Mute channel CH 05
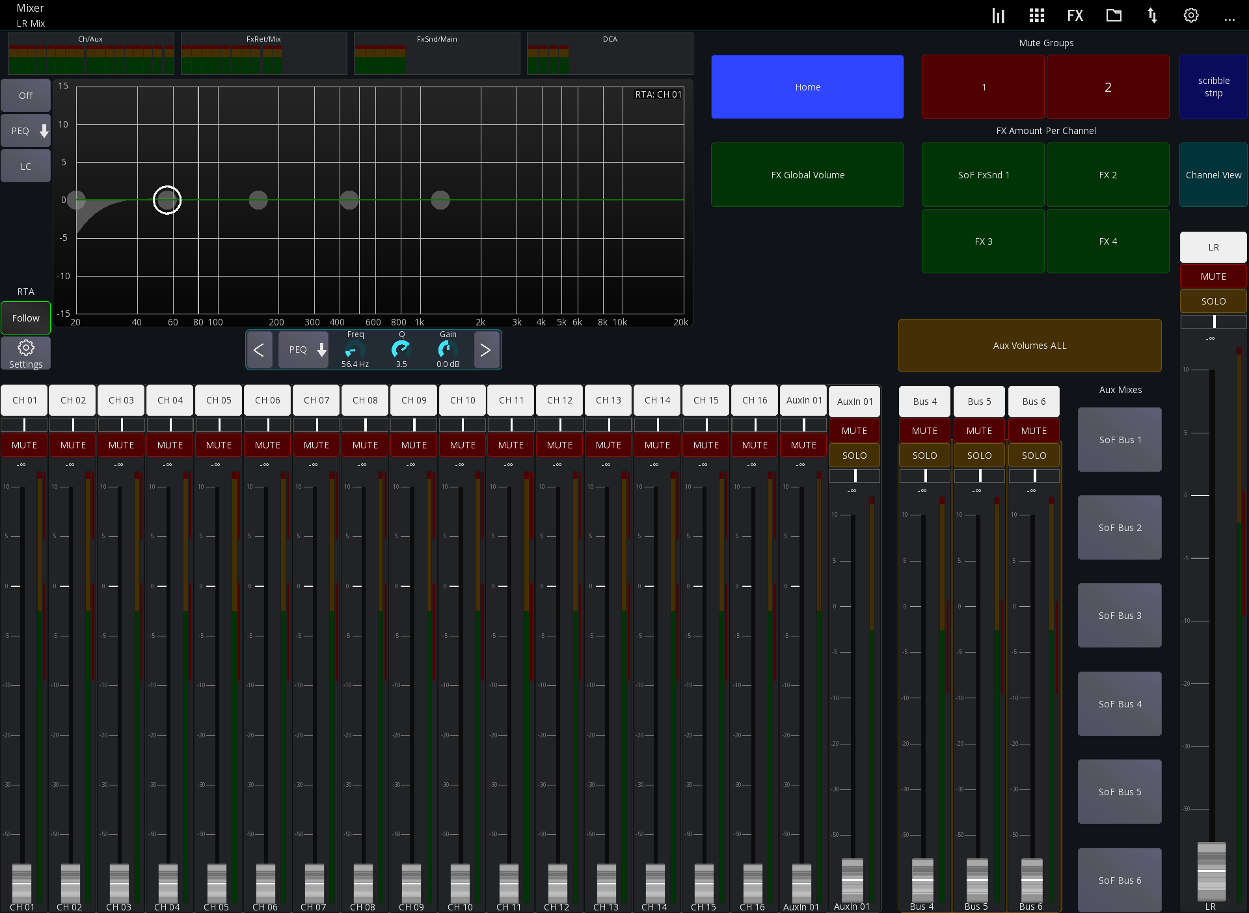The image size is (1249, 913). [218, 444]
